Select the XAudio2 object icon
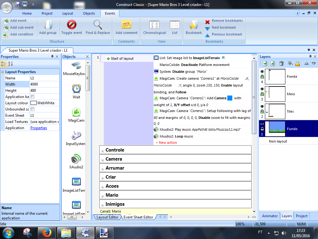This screenshot has width=318, height=239. pos(76,159)
